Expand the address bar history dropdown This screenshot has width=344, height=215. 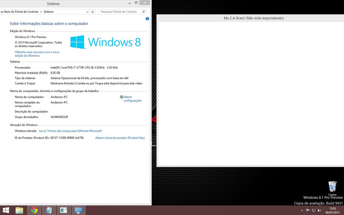(x=87, y=12)
